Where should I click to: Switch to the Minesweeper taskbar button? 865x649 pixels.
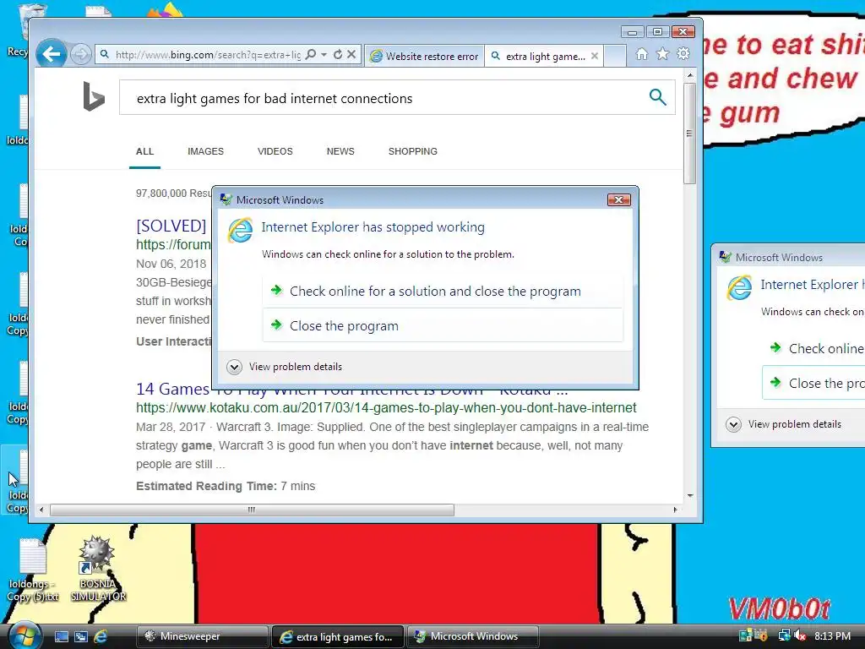click(x=202, y=636)
